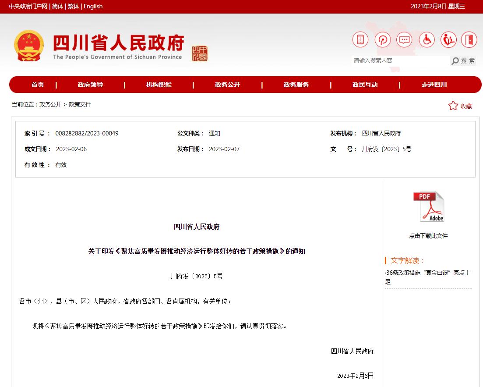Screen dimensions: 483x387
Task: Click the national emblem logo
Action: (x=29, y=46)
